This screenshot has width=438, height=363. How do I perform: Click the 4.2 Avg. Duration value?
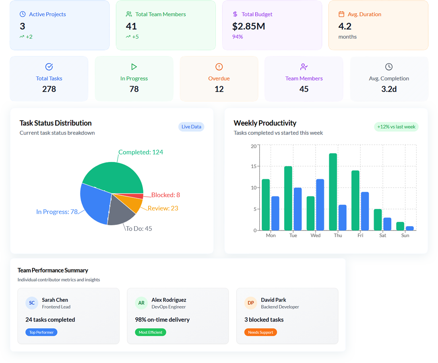[345, 26]
